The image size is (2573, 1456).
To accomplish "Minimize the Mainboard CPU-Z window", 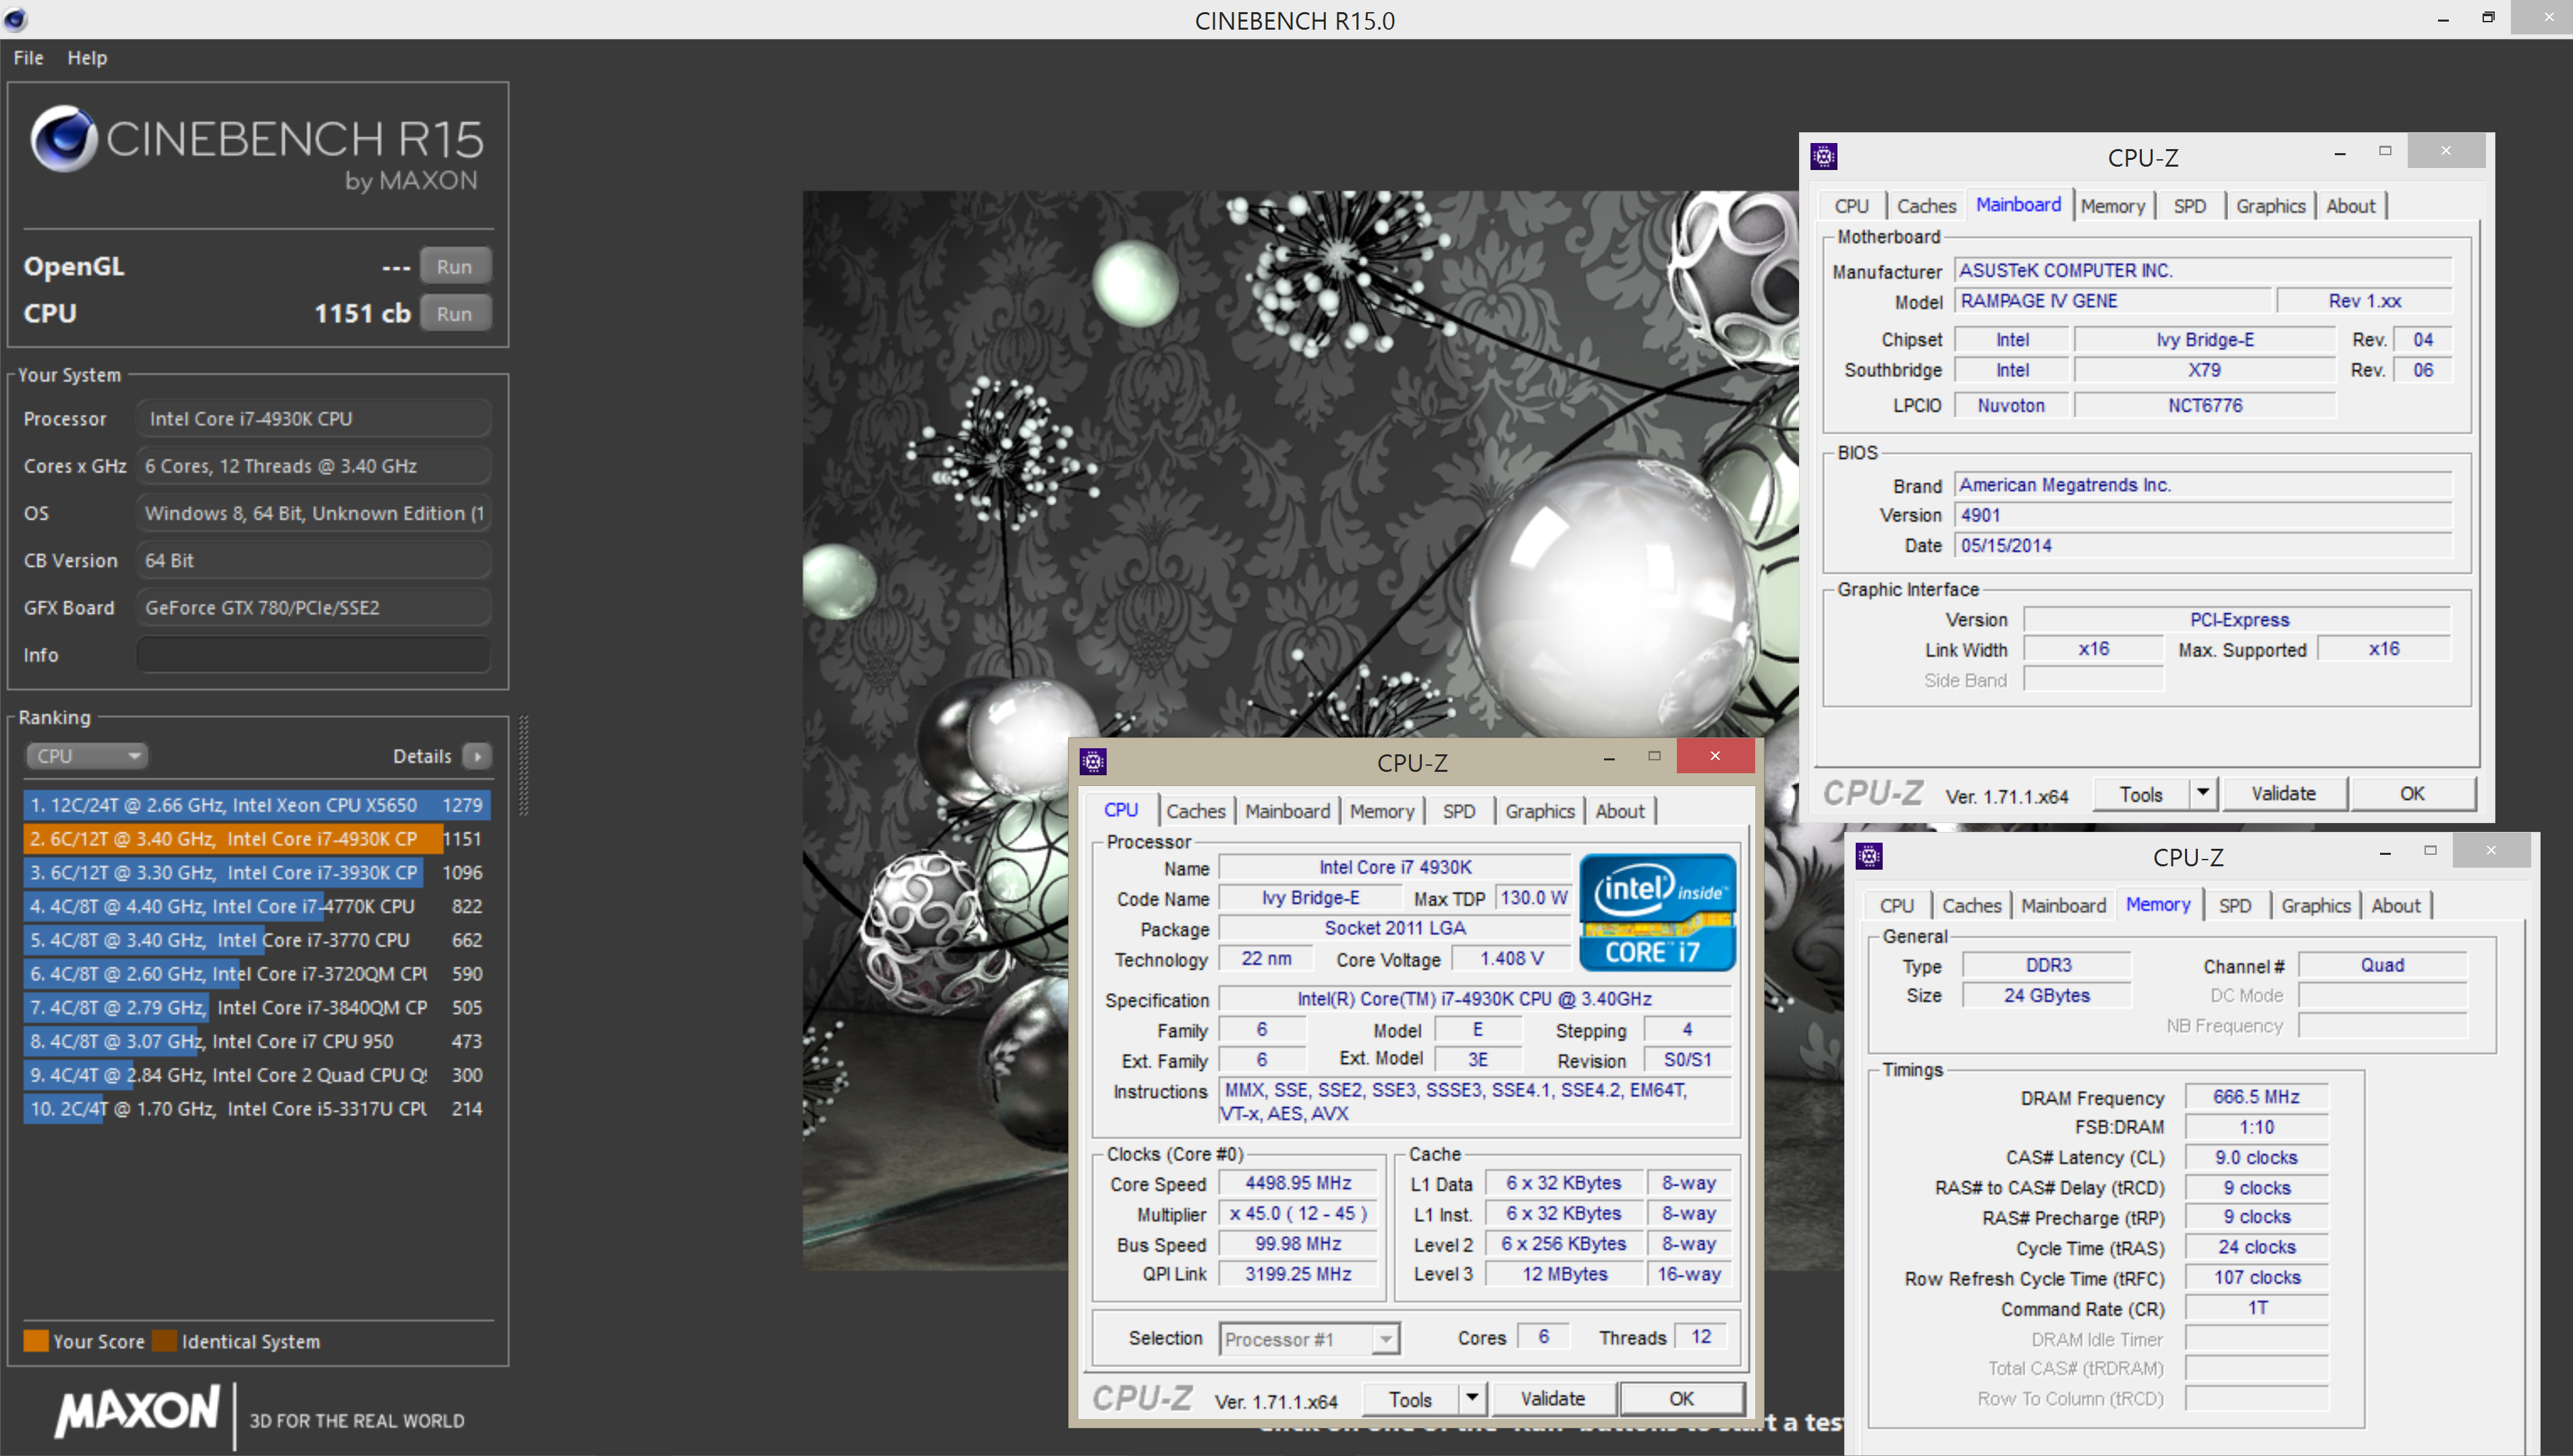I will [2340, 153].
